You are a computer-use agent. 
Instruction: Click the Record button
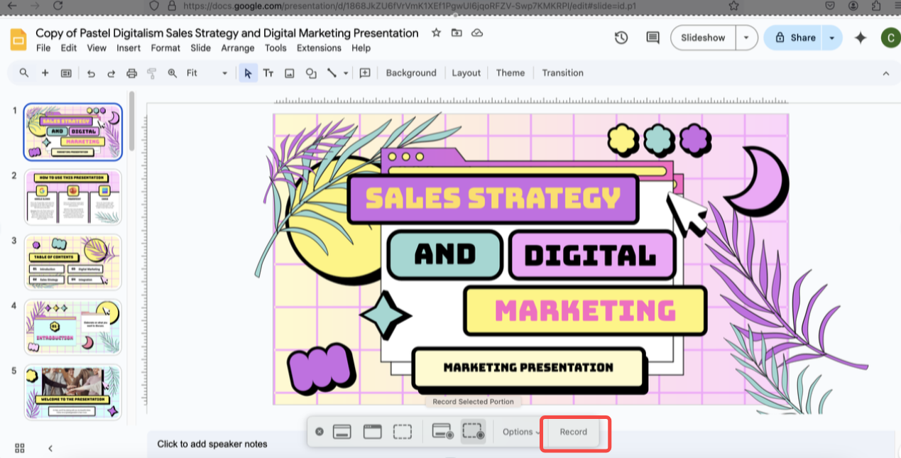(x=574, y=432)
